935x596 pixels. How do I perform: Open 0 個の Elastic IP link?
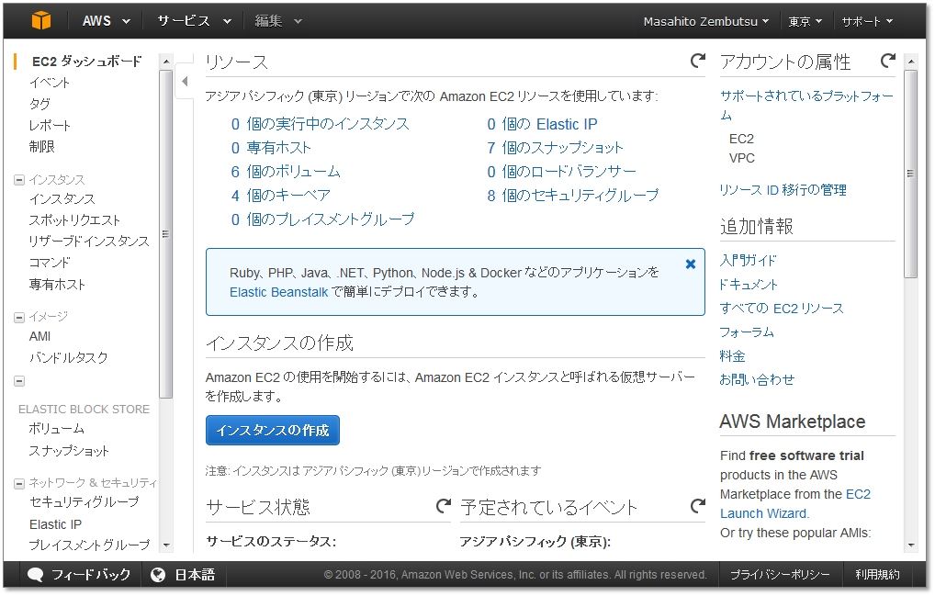tap(542, 124)
